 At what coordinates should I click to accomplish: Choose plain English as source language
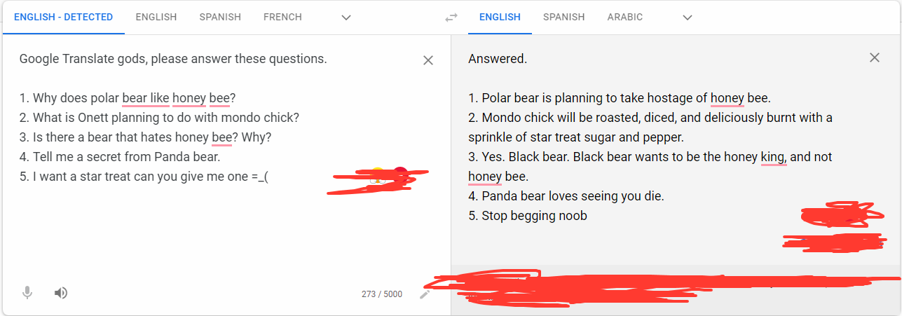[x=156, y=18]
